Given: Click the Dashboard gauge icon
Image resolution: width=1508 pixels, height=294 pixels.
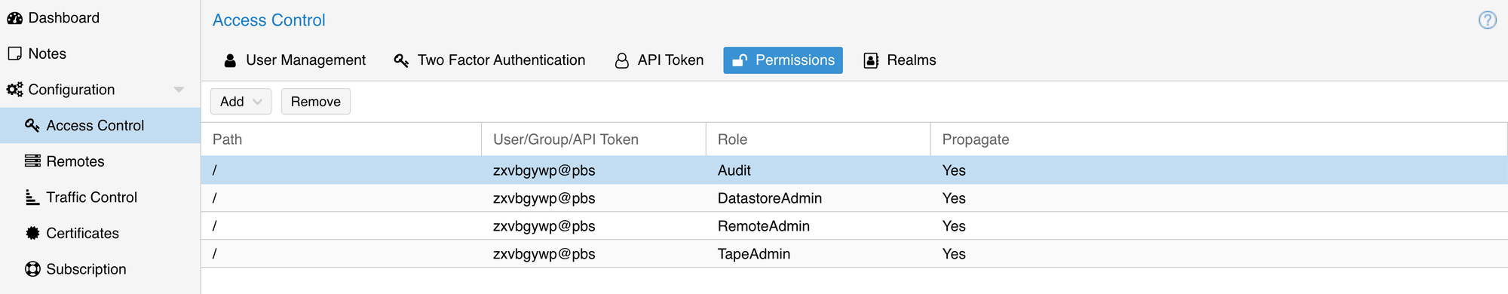Looking at the screenshot, I should point(14,18).
